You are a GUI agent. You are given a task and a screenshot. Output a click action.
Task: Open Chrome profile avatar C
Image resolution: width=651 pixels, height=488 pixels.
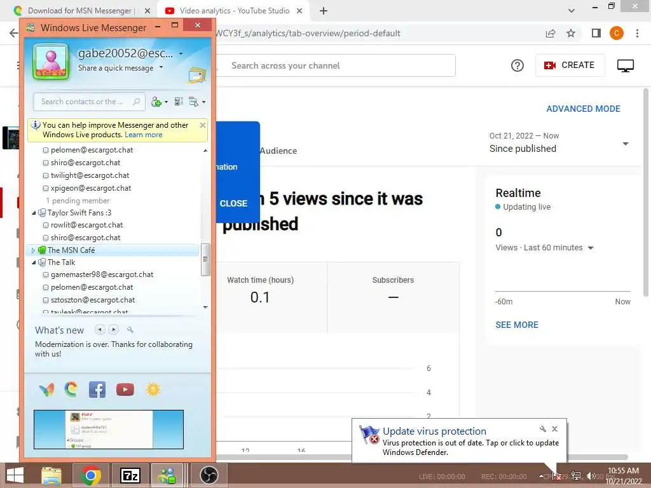coord(617,33)
